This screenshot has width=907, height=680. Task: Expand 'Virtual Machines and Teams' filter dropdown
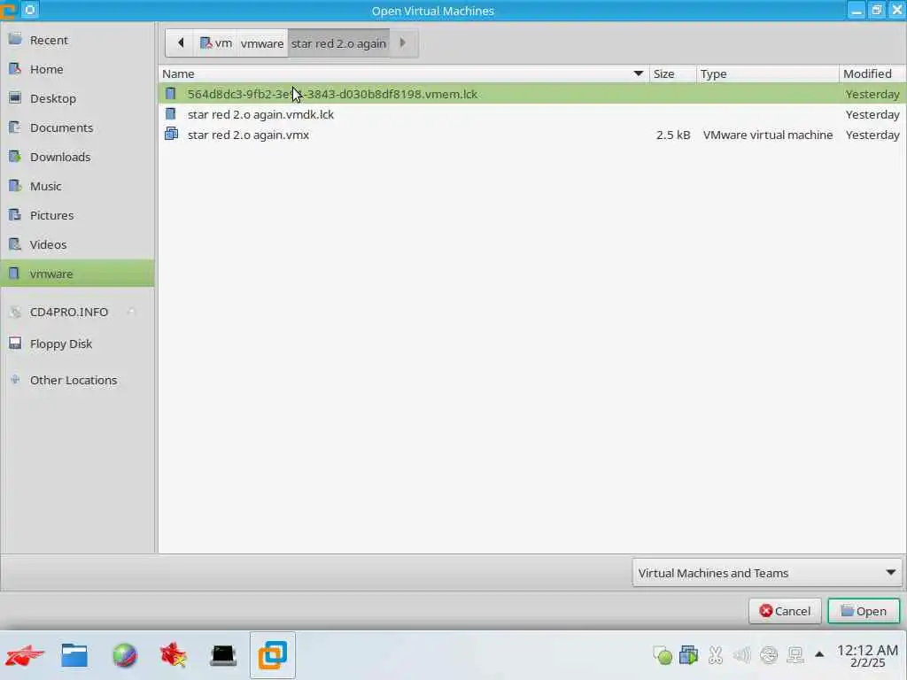tap(767, 573)
